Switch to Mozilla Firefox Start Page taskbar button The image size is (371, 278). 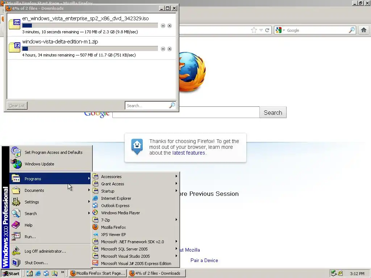point(98,273)
